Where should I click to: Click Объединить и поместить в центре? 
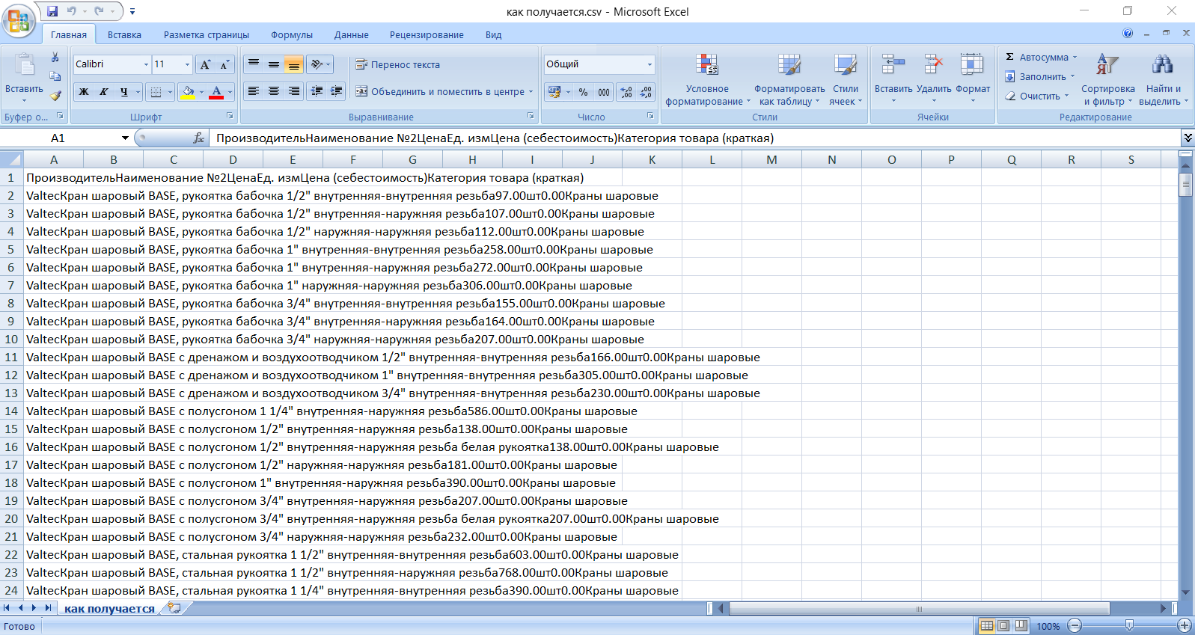tap(444, 91)
